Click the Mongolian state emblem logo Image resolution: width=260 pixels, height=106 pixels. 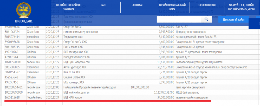(24, 10)
